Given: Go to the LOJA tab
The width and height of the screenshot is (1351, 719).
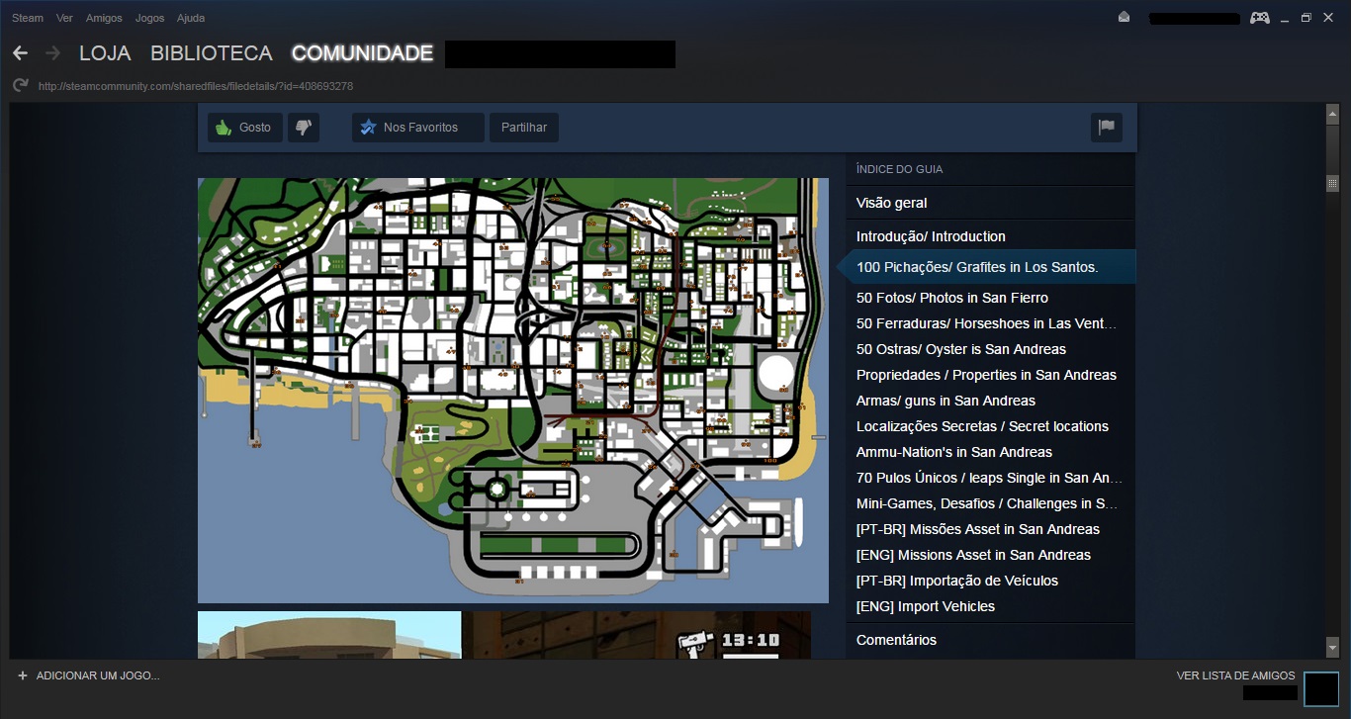Looking at the screenshot, I should pyautogui.click(x=105, y=53).
